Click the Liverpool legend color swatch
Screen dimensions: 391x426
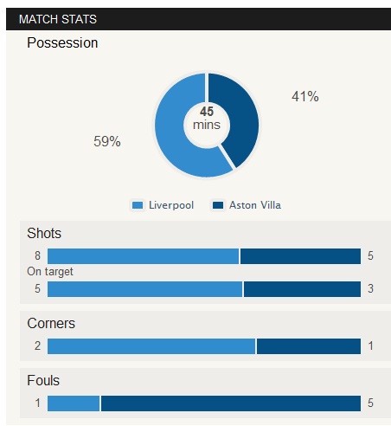(x=138, y=205)
